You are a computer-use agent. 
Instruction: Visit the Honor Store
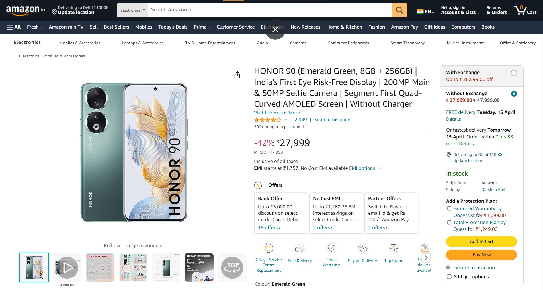click(276, 113)
